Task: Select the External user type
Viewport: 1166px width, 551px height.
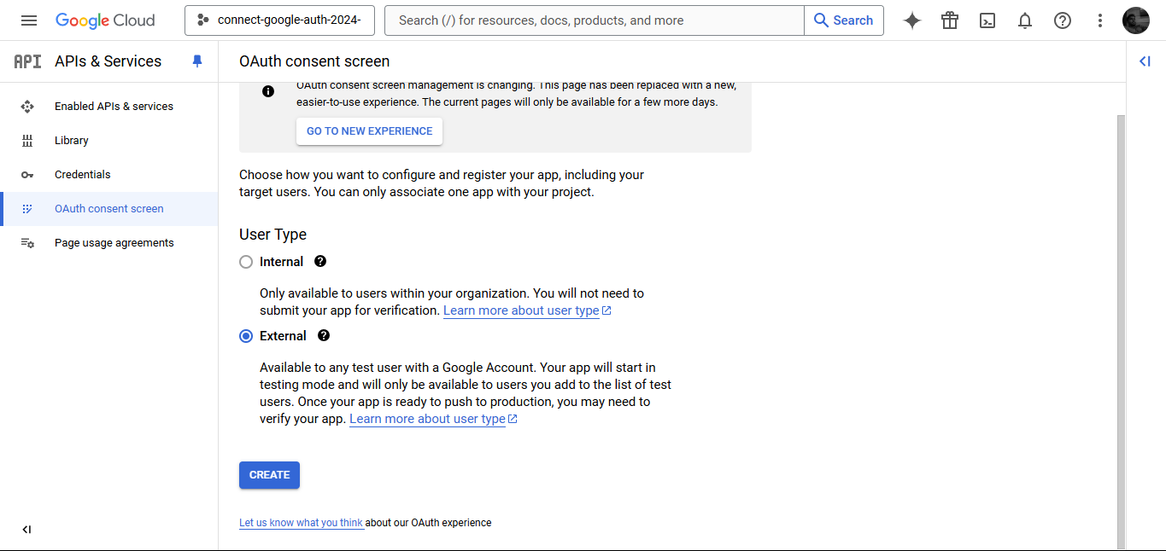Action: 246,335
